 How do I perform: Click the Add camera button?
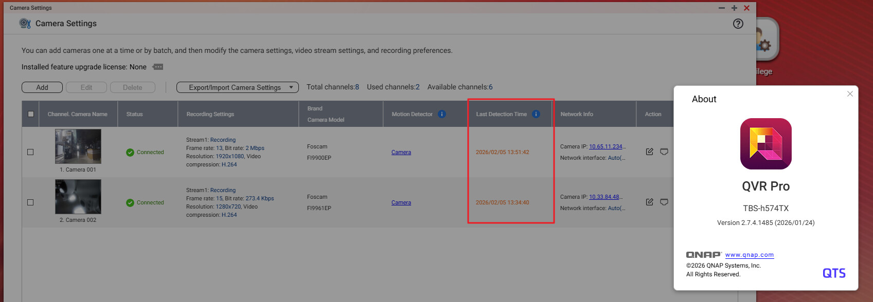(42, 87)
